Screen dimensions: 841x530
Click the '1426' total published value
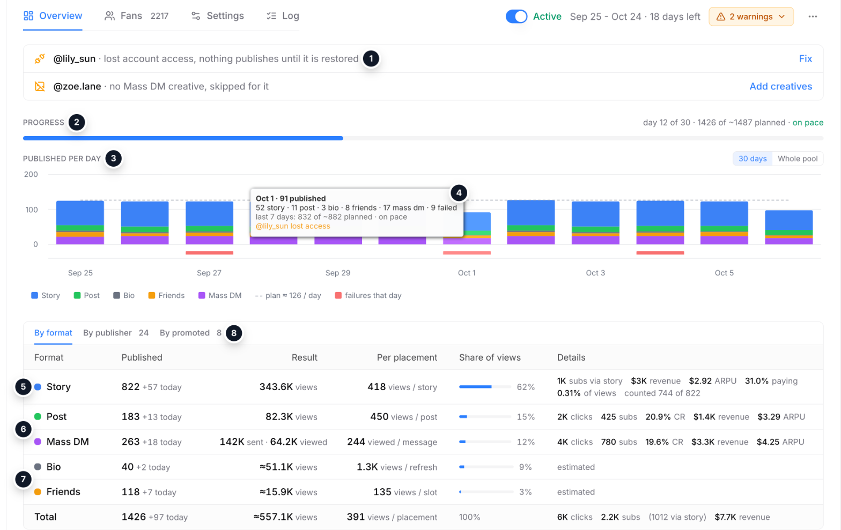[x=134, y=517]
